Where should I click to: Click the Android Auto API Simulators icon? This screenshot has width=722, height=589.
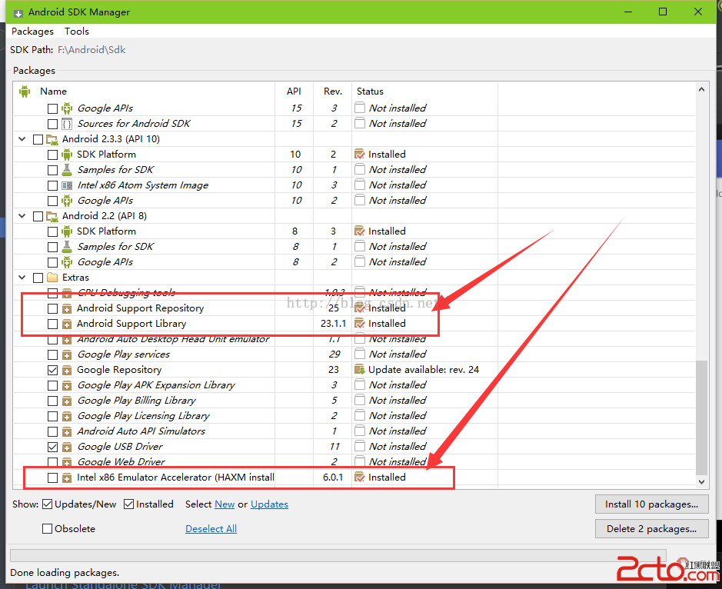click(x=67, y=431)
